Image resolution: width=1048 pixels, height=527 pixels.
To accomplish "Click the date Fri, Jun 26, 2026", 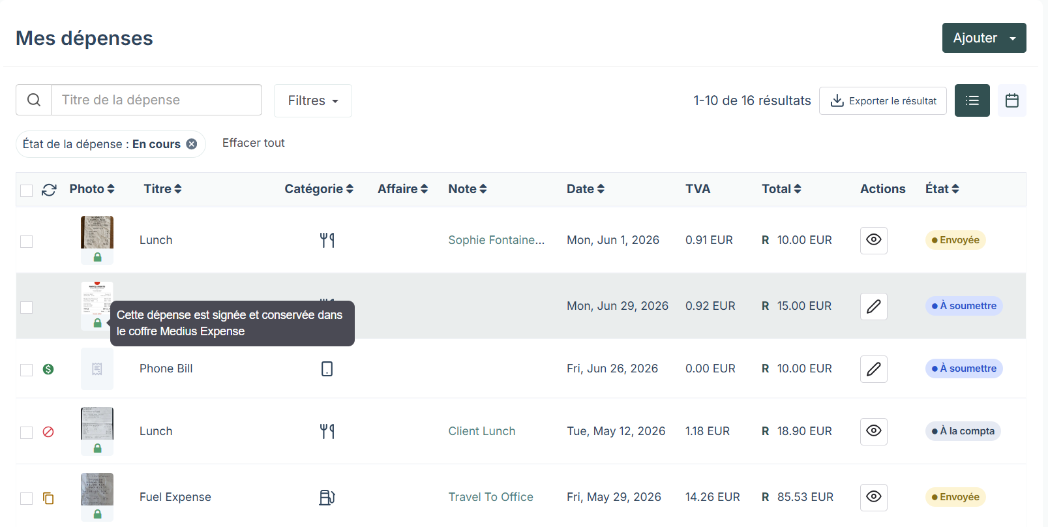I will click(x=612, y=369).
